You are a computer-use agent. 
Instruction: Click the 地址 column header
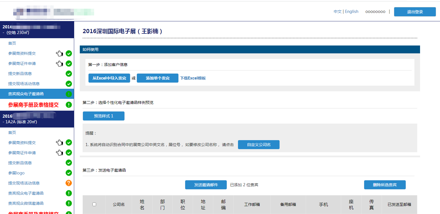point(203,204)
